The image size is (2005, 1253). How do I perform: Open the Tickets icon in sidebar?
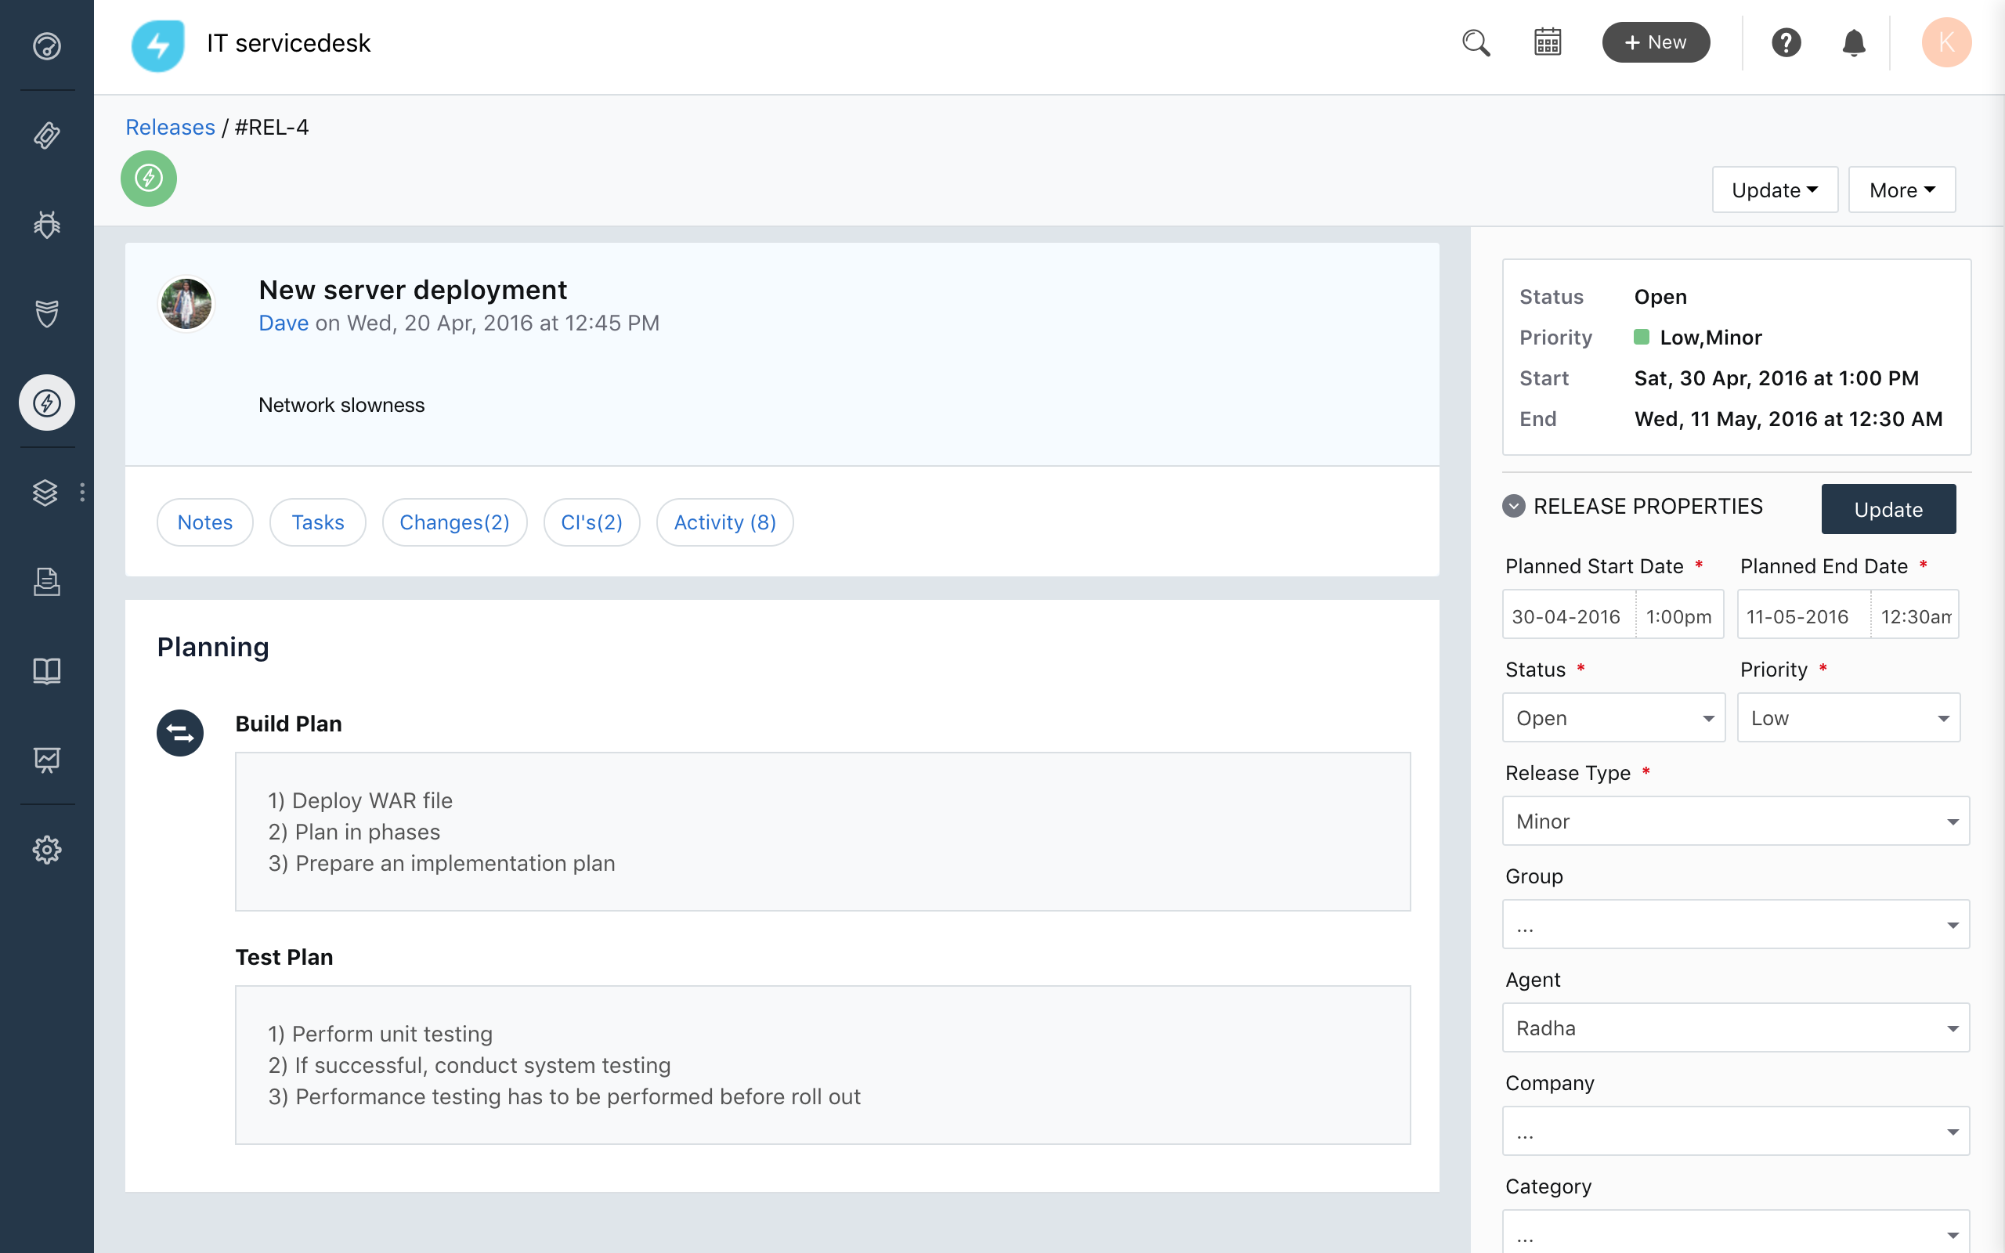[x=46, y=135]
